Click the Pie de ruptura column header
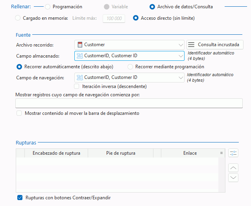The width and height of the screenshot is (251, 206). click(121, 153)
